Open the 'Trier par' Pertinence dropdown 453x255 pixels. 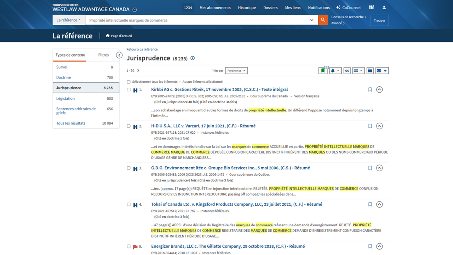coord(236,71)
